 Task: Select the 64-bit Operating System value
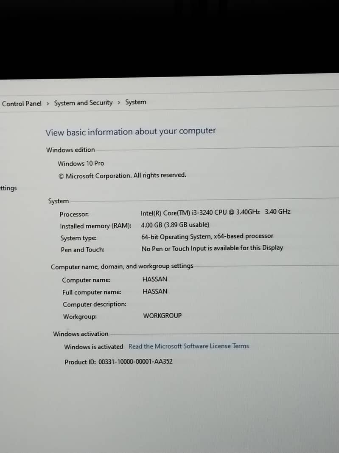pos(207,237)
